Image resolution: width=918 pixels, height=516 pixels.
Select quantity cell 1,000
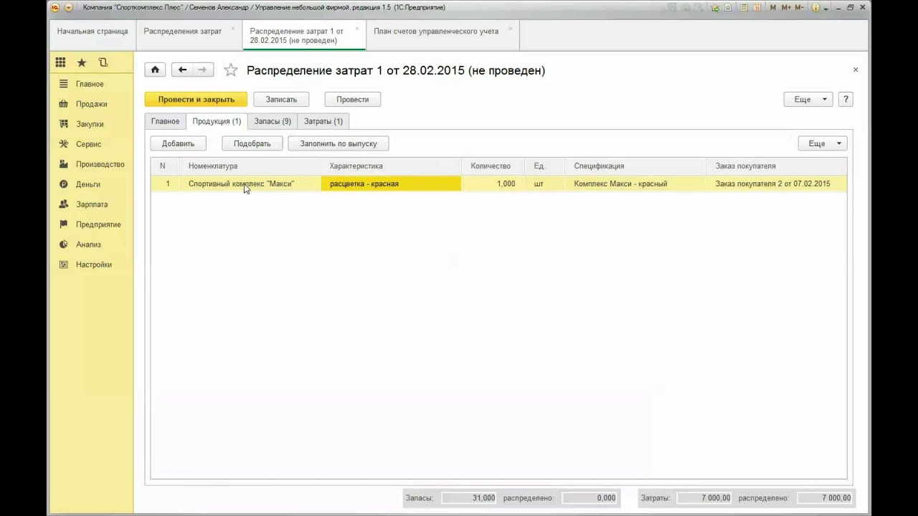pos(493,183)
